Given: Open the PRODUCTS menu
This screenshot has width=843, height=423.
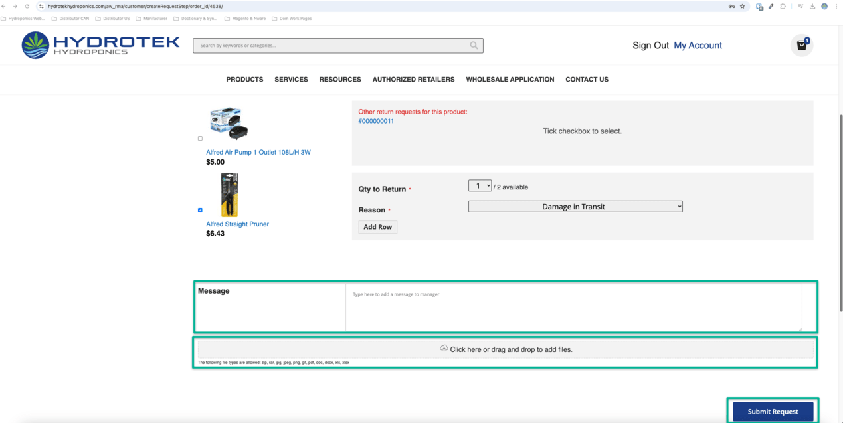Looking at the screenshot, I should point(244,79).
